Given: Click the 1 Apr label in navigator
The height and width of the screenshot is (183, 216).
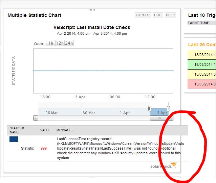Looking at the screenshot, I should click(x=125, y=113).
